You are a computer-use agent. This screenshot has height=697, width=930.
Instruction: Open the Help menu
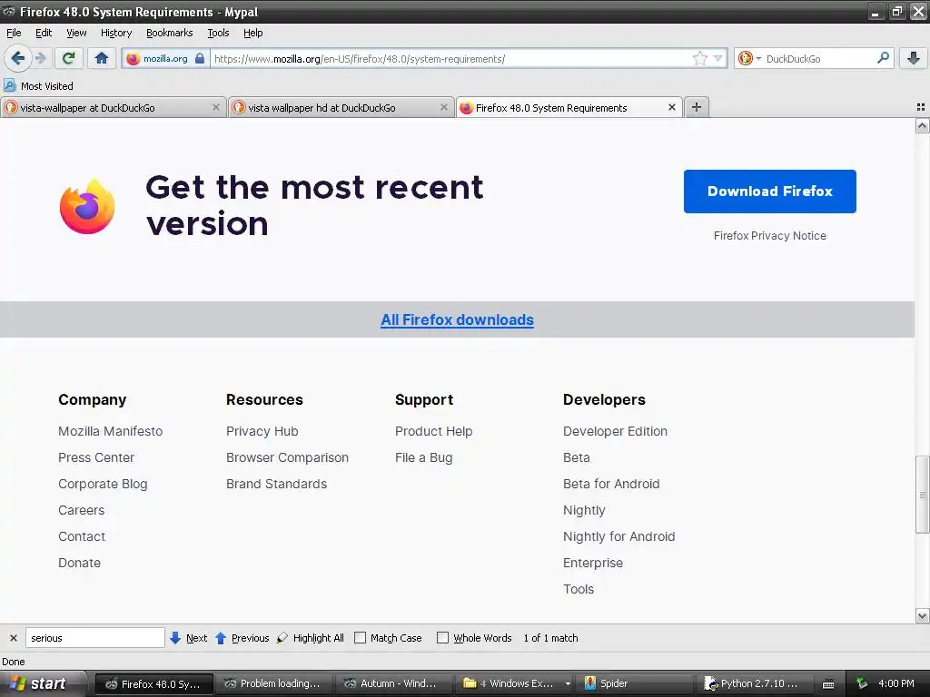click(252, 33)
